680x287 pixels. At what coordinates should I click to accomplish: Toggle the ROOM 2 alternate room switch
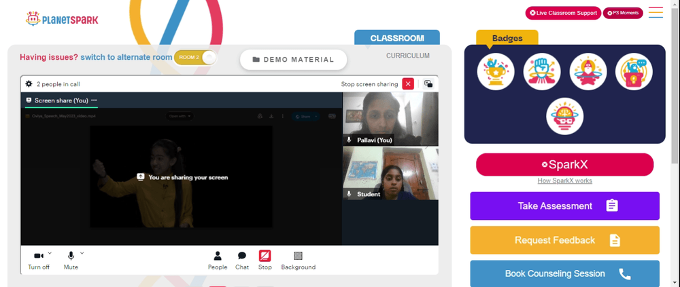click(x=194, y=58)
